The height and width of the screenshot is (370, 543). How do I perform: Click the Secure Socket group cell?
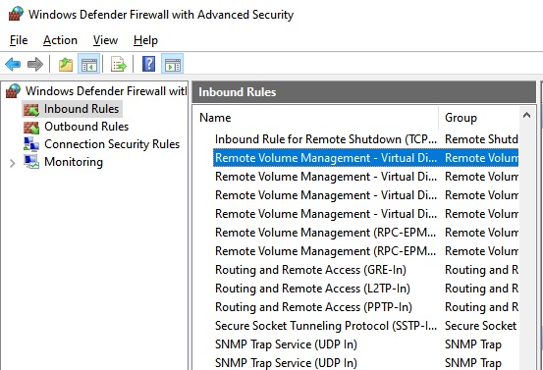pyautogui.click(x=481, y=326)
